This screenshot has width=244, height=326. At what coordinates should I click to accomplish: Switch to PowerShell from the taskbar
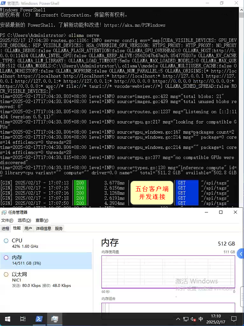point(39,319)
